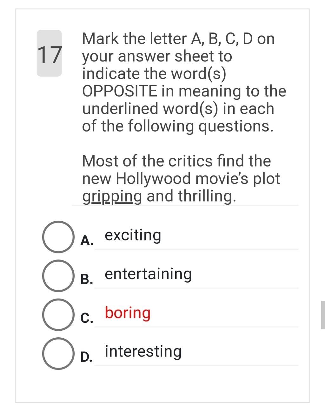Mark the radio circle for option C

pos(58,314)
